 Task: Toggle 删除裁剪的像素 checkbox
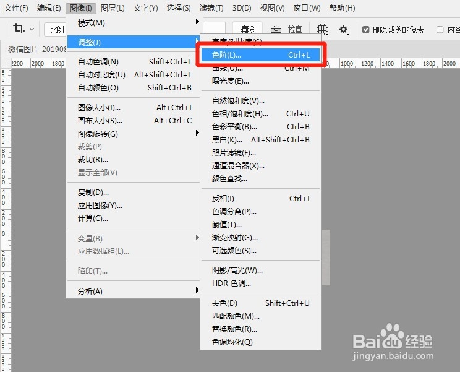[365, 29]
